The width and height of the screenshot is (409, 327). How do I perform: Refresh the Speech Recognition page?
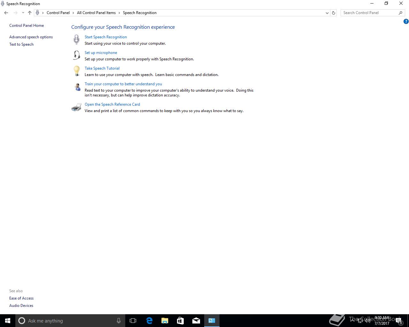334,13
